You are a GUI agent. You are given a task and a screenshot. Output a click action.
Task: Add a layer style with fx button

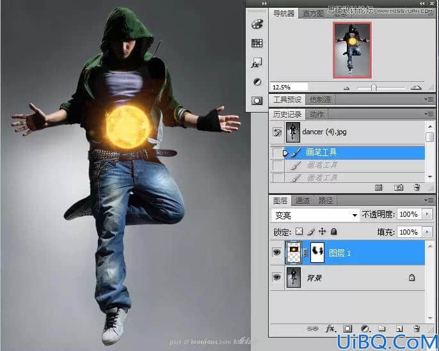pyautogui.click(x=330, y=329)
